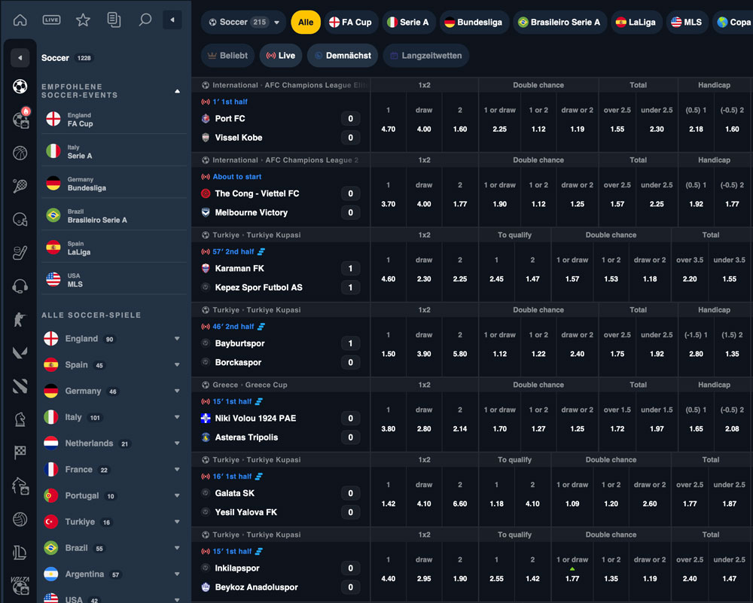Select League of Legends icon in sidebar

pos(20,553)
